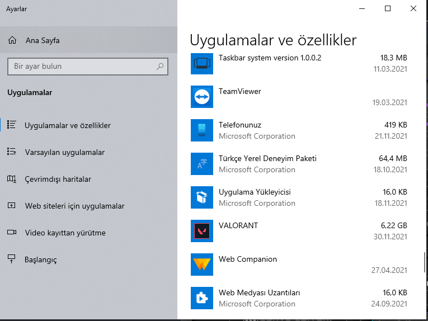This screenshot has height=321, width=428.
Task: Open Web siteleri için uygulamalar
Action: tap(88, 206)
